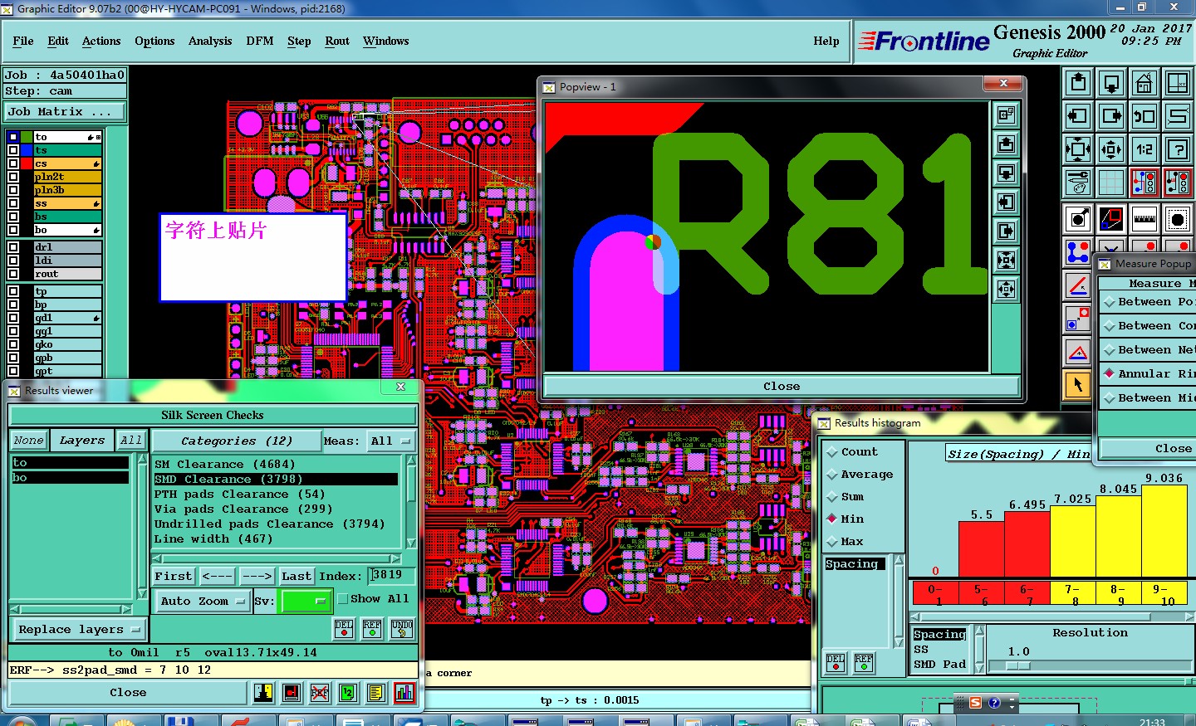
Task: Click the REF icon in Results viewer
Action: 372,628
